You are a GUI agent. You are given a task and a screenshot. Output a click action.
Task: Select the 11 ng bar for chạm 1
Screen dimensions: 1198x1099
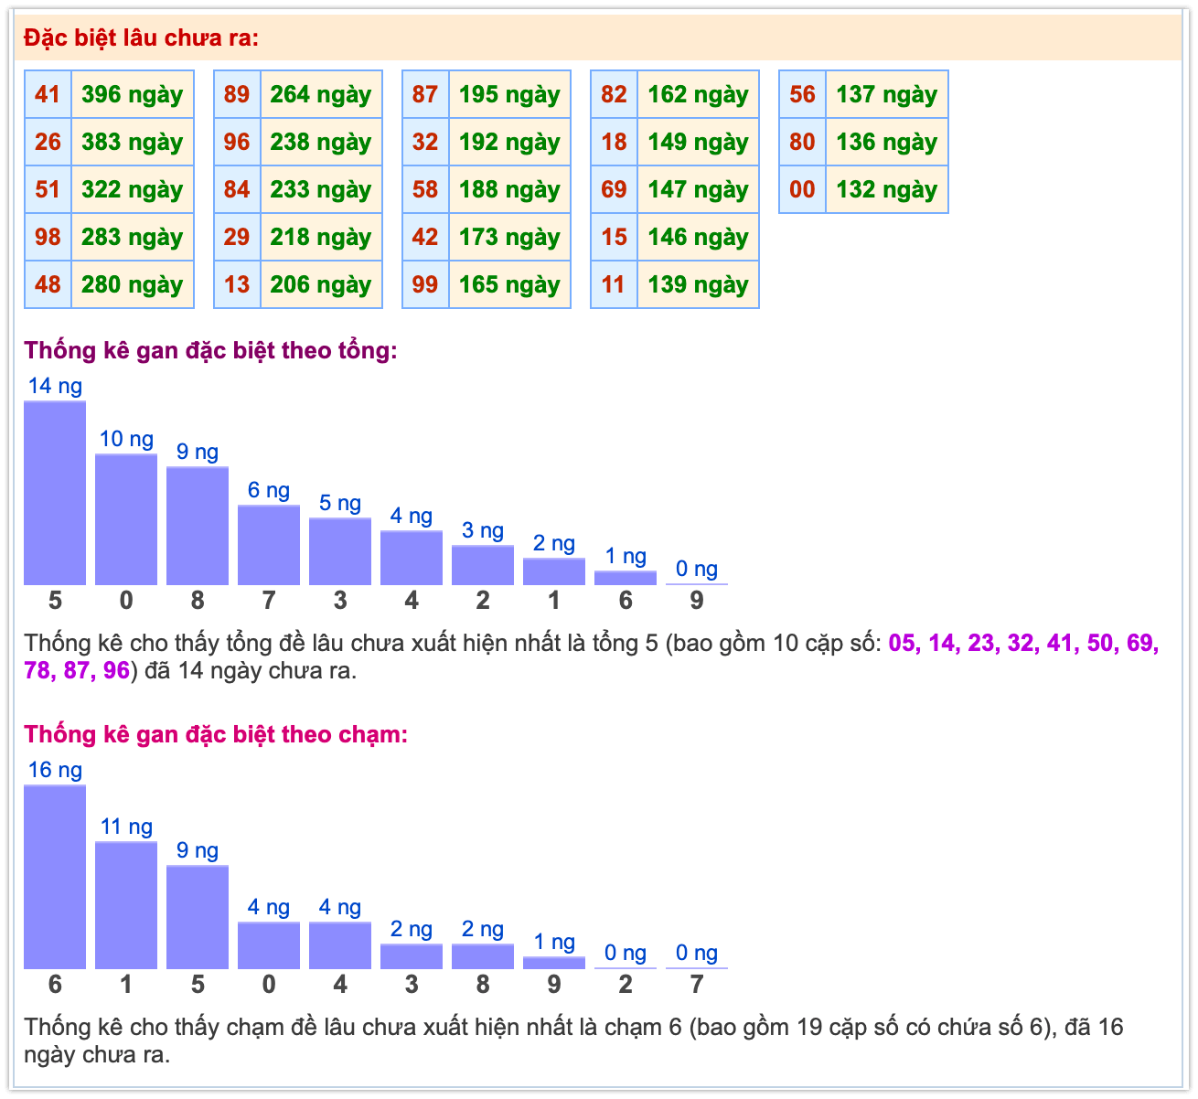tap(126, 905)
